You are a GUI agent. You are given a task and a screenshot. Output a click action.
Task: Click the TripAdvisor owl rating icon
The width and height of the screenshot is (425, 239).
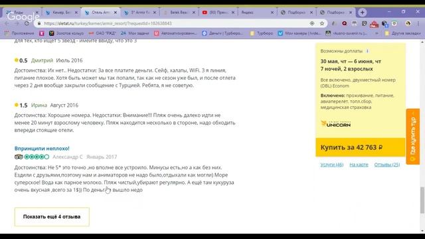pyautogui.click(x=19, y=157)
